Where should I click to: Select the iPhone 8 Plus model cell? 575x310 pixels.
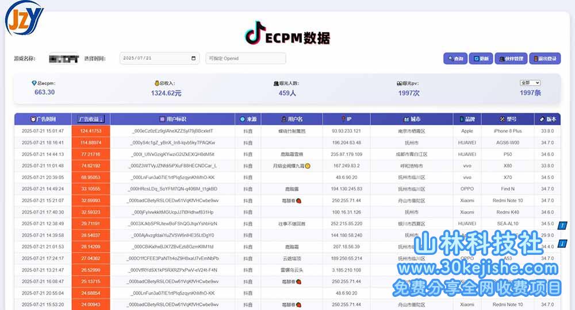coord(508,131)
